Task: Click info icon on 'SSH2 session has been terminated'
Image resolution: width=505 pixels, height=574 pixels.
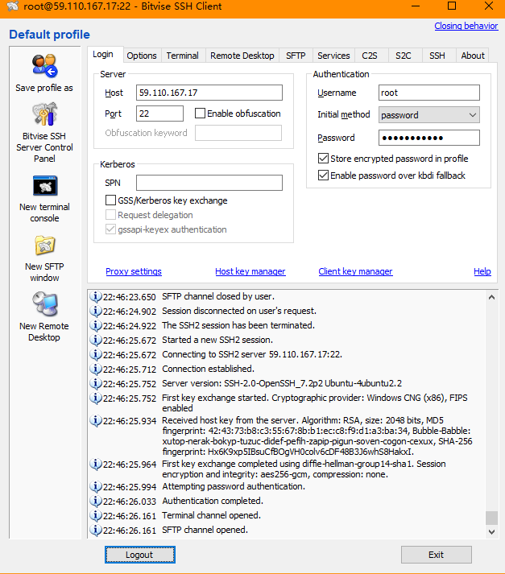Action: [96, 325]
